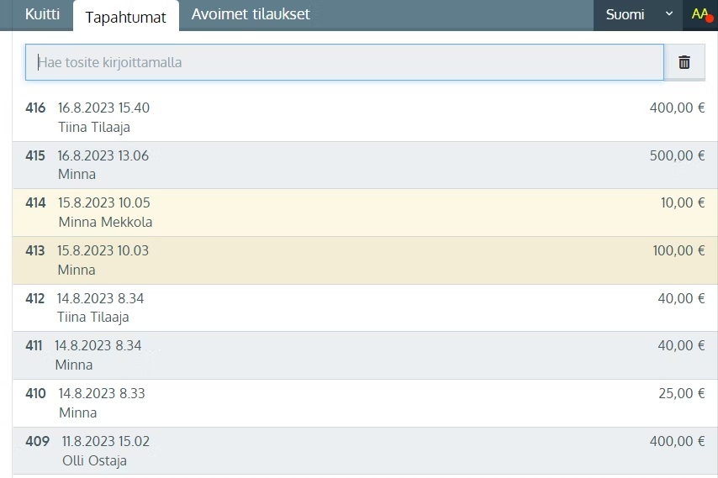Click the name Tiina Tilaaja in row 416
718x478 pixels.
pos(94,127)
